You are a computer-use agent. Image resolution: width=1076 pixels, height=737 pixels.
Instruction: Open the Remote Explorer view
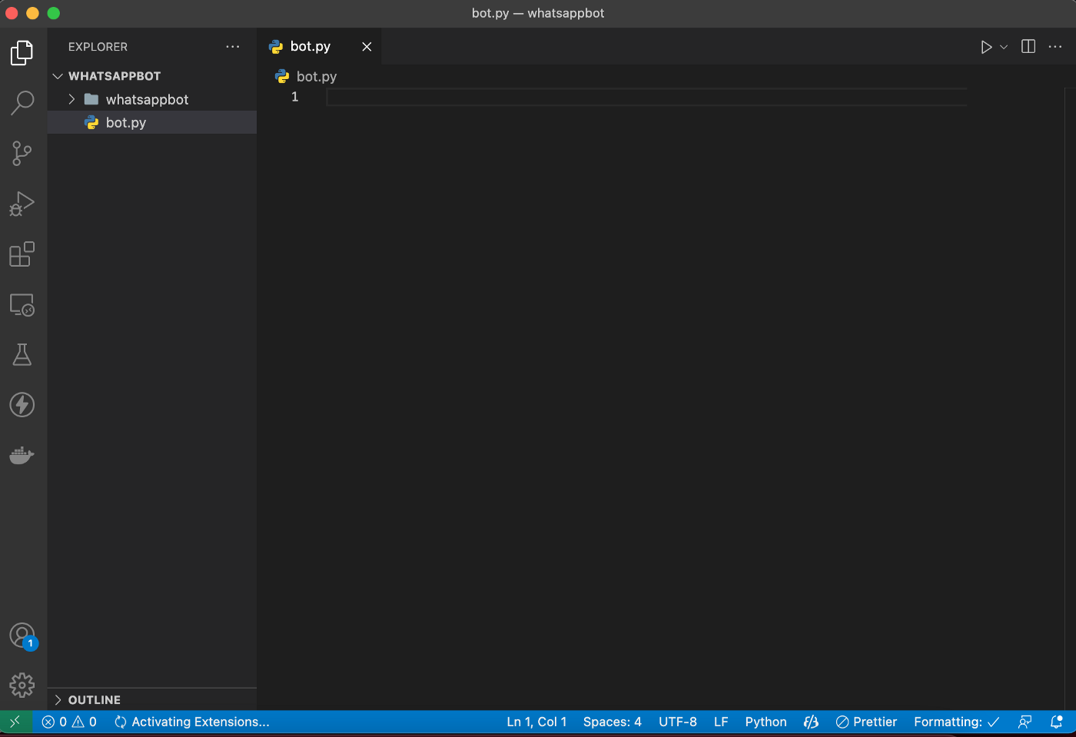pos(22,305)
